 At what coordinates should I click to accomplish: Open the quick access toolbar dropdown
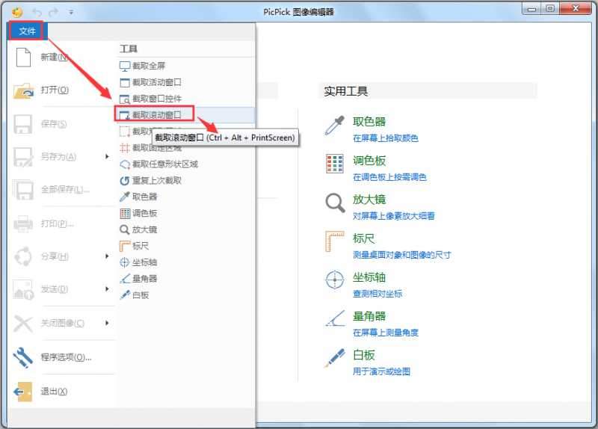pos(71,12)
